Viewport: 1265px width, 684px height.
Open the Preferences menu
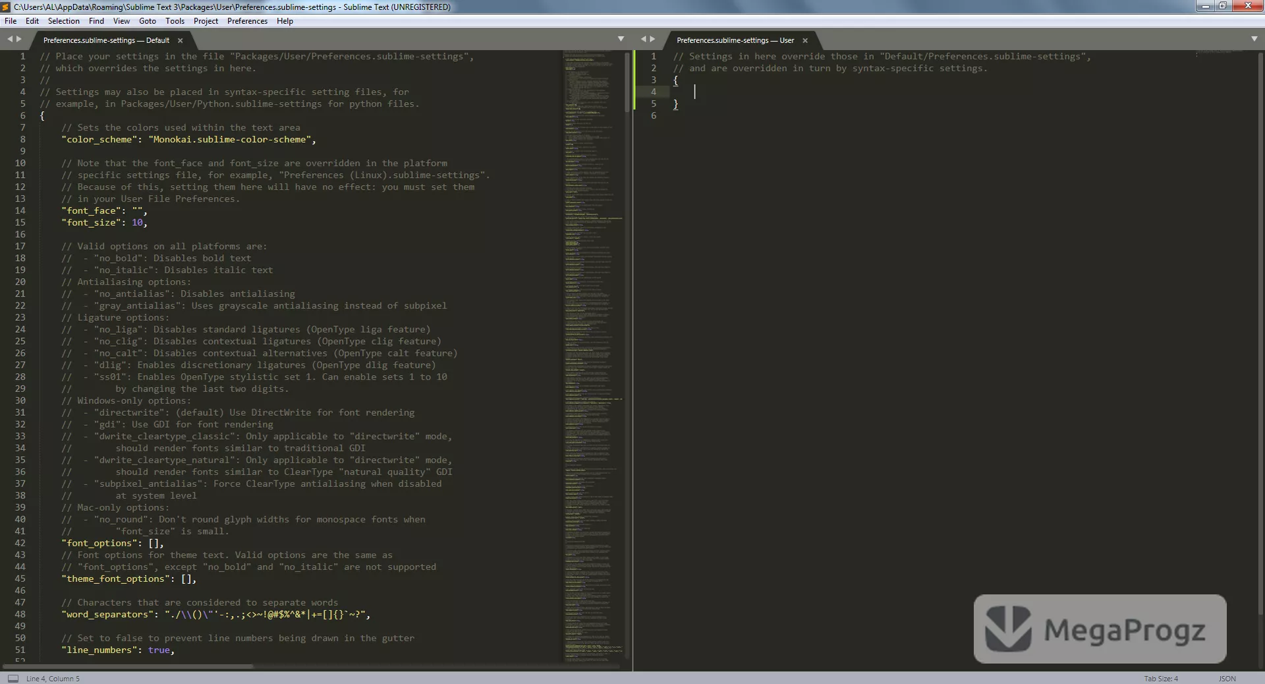(248, 21)
